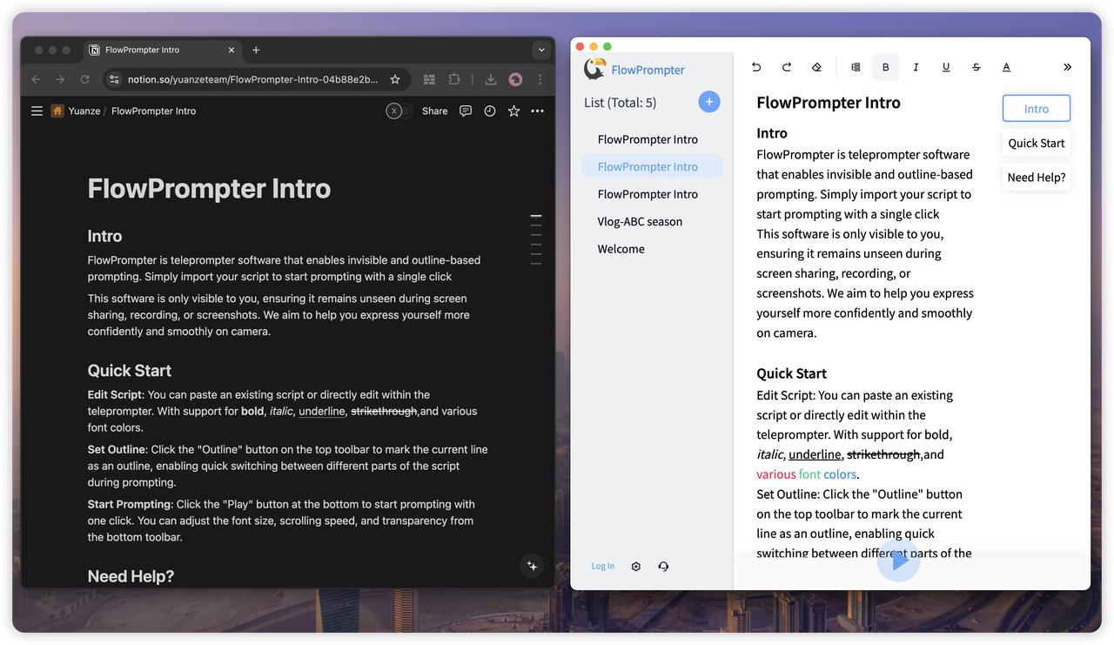This screenshot has width=1114, height=645.
Task: Click the grid extension icon in Chrome
Action: (429, 79)
